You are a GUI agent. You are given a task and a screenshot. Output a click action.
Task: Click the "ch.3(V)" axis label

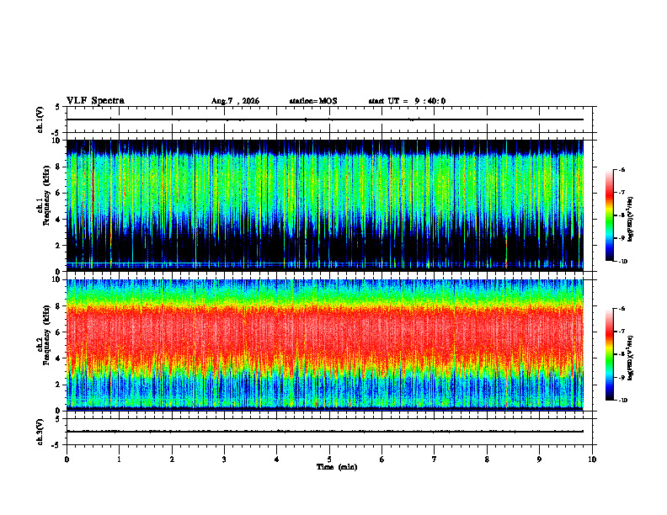click(40, 432)
